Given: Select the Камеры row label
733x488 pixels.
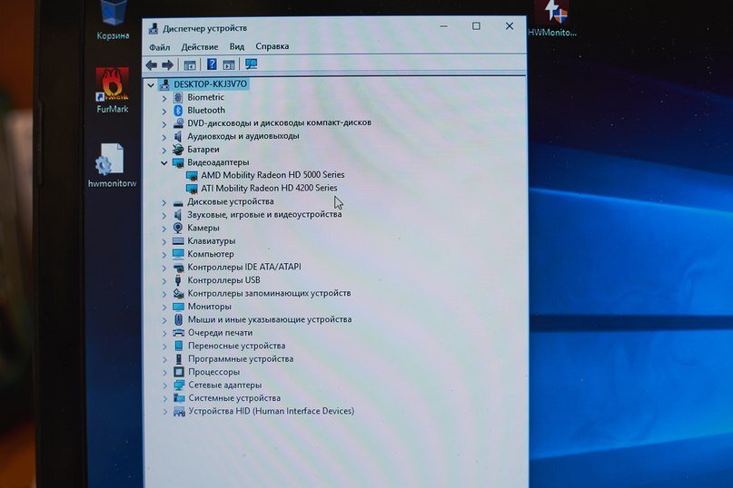Looking at the screenshot, I should 203,228.
